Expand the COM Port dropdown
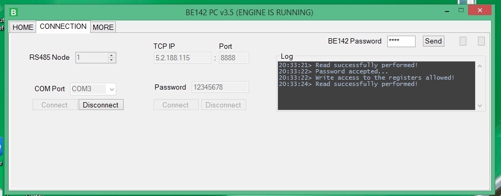 [x=112, y=89]
